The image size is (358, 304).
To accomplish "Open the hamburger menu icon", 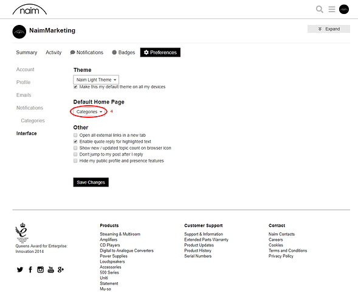I will point(332,9).
